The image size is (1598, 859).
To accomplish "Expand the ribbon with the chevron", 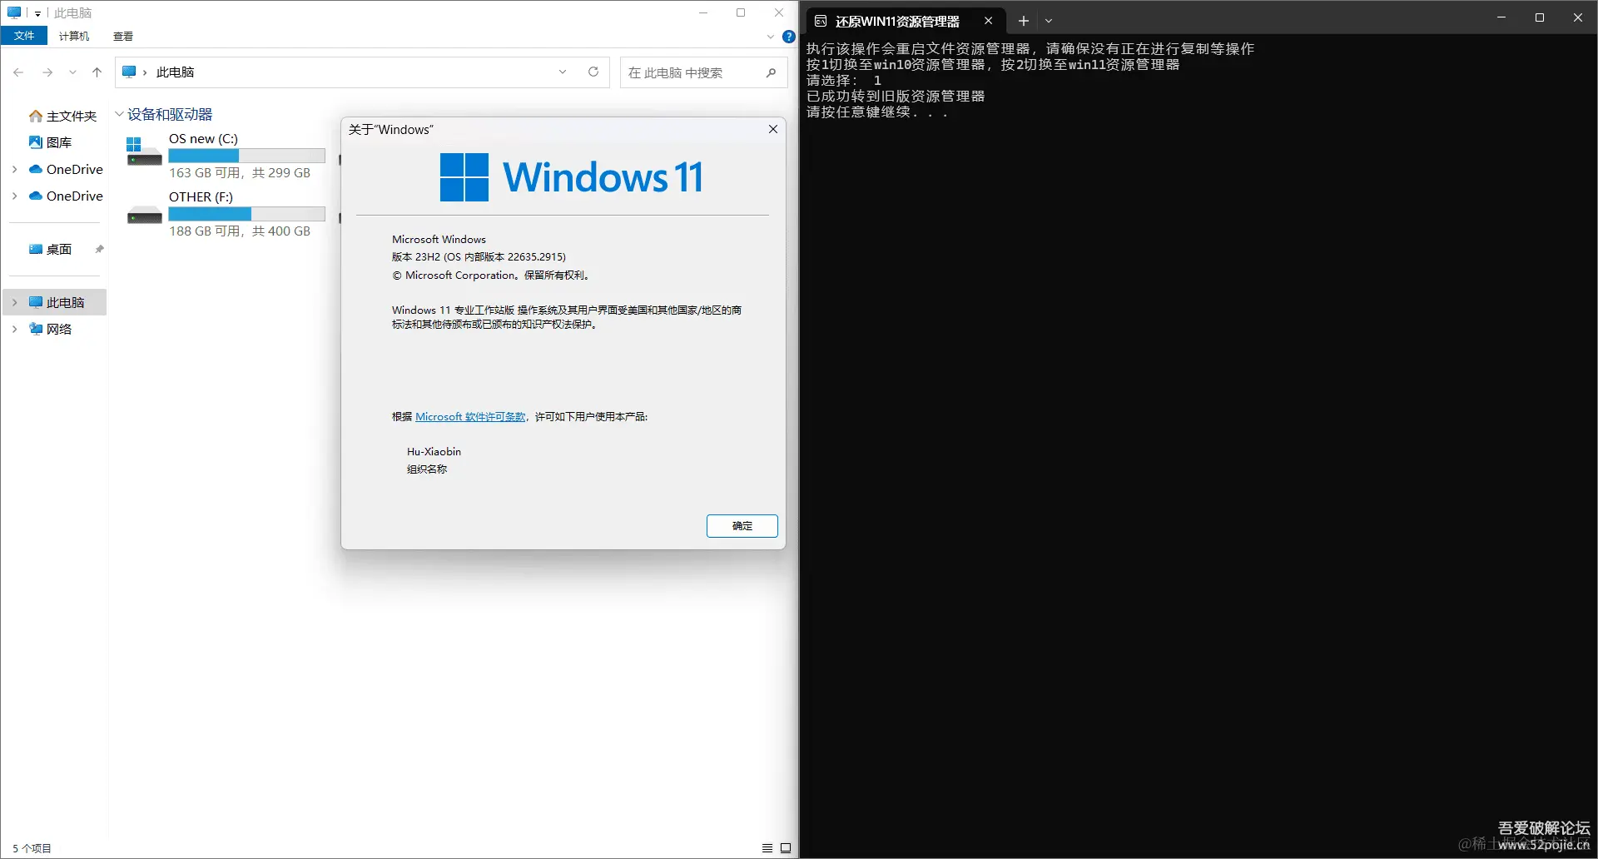I will pos(770,37).
